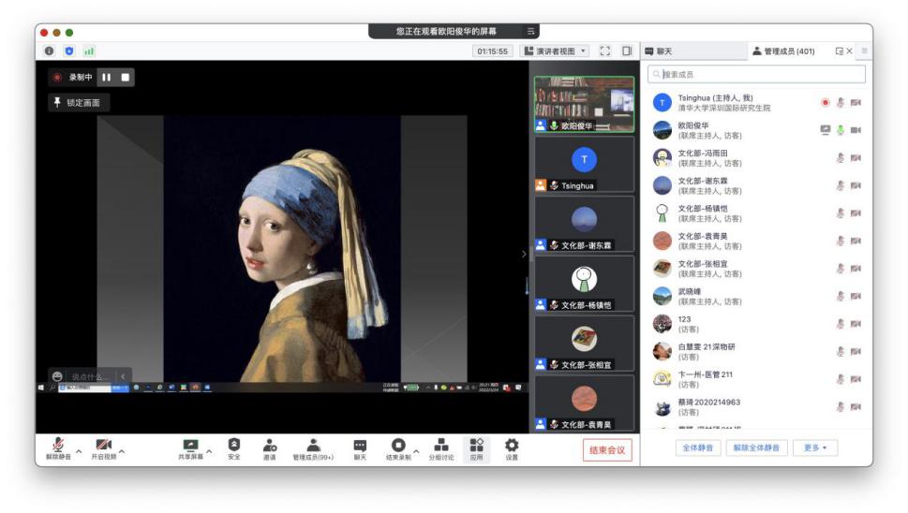The width and height of the screenshot is (908, 513).
Task: Open the 应用 apps panel
Action: (x=477, y=448)
